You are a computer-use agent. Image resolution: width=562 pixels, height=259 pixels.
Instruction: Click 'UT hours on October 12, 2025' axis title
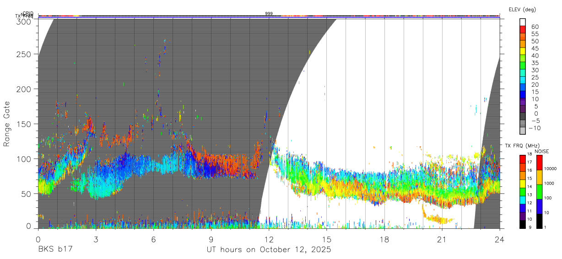tap(268, 249)
